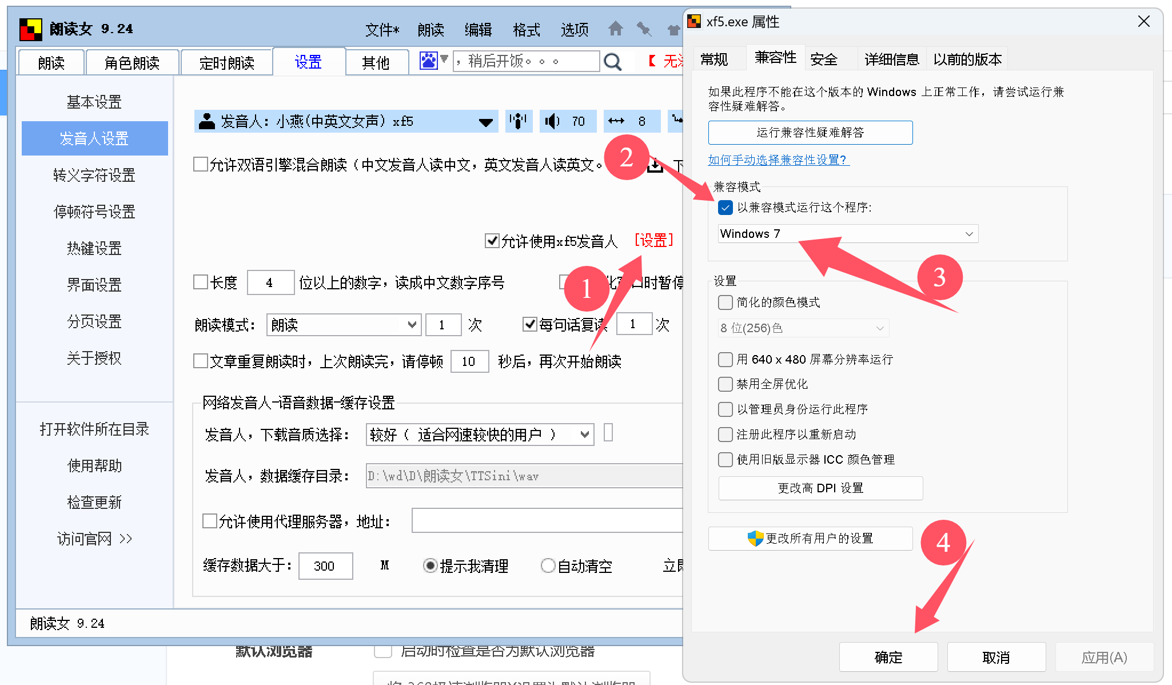Click the voice broadcast test icon
1172x685 pixels.
pyautogui.click(x=518, y=121)
